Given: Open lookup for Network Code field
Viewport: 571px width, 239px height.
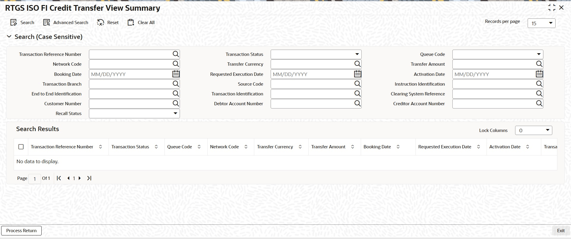Looking at the screenshot, I should (x=176, y=64).
